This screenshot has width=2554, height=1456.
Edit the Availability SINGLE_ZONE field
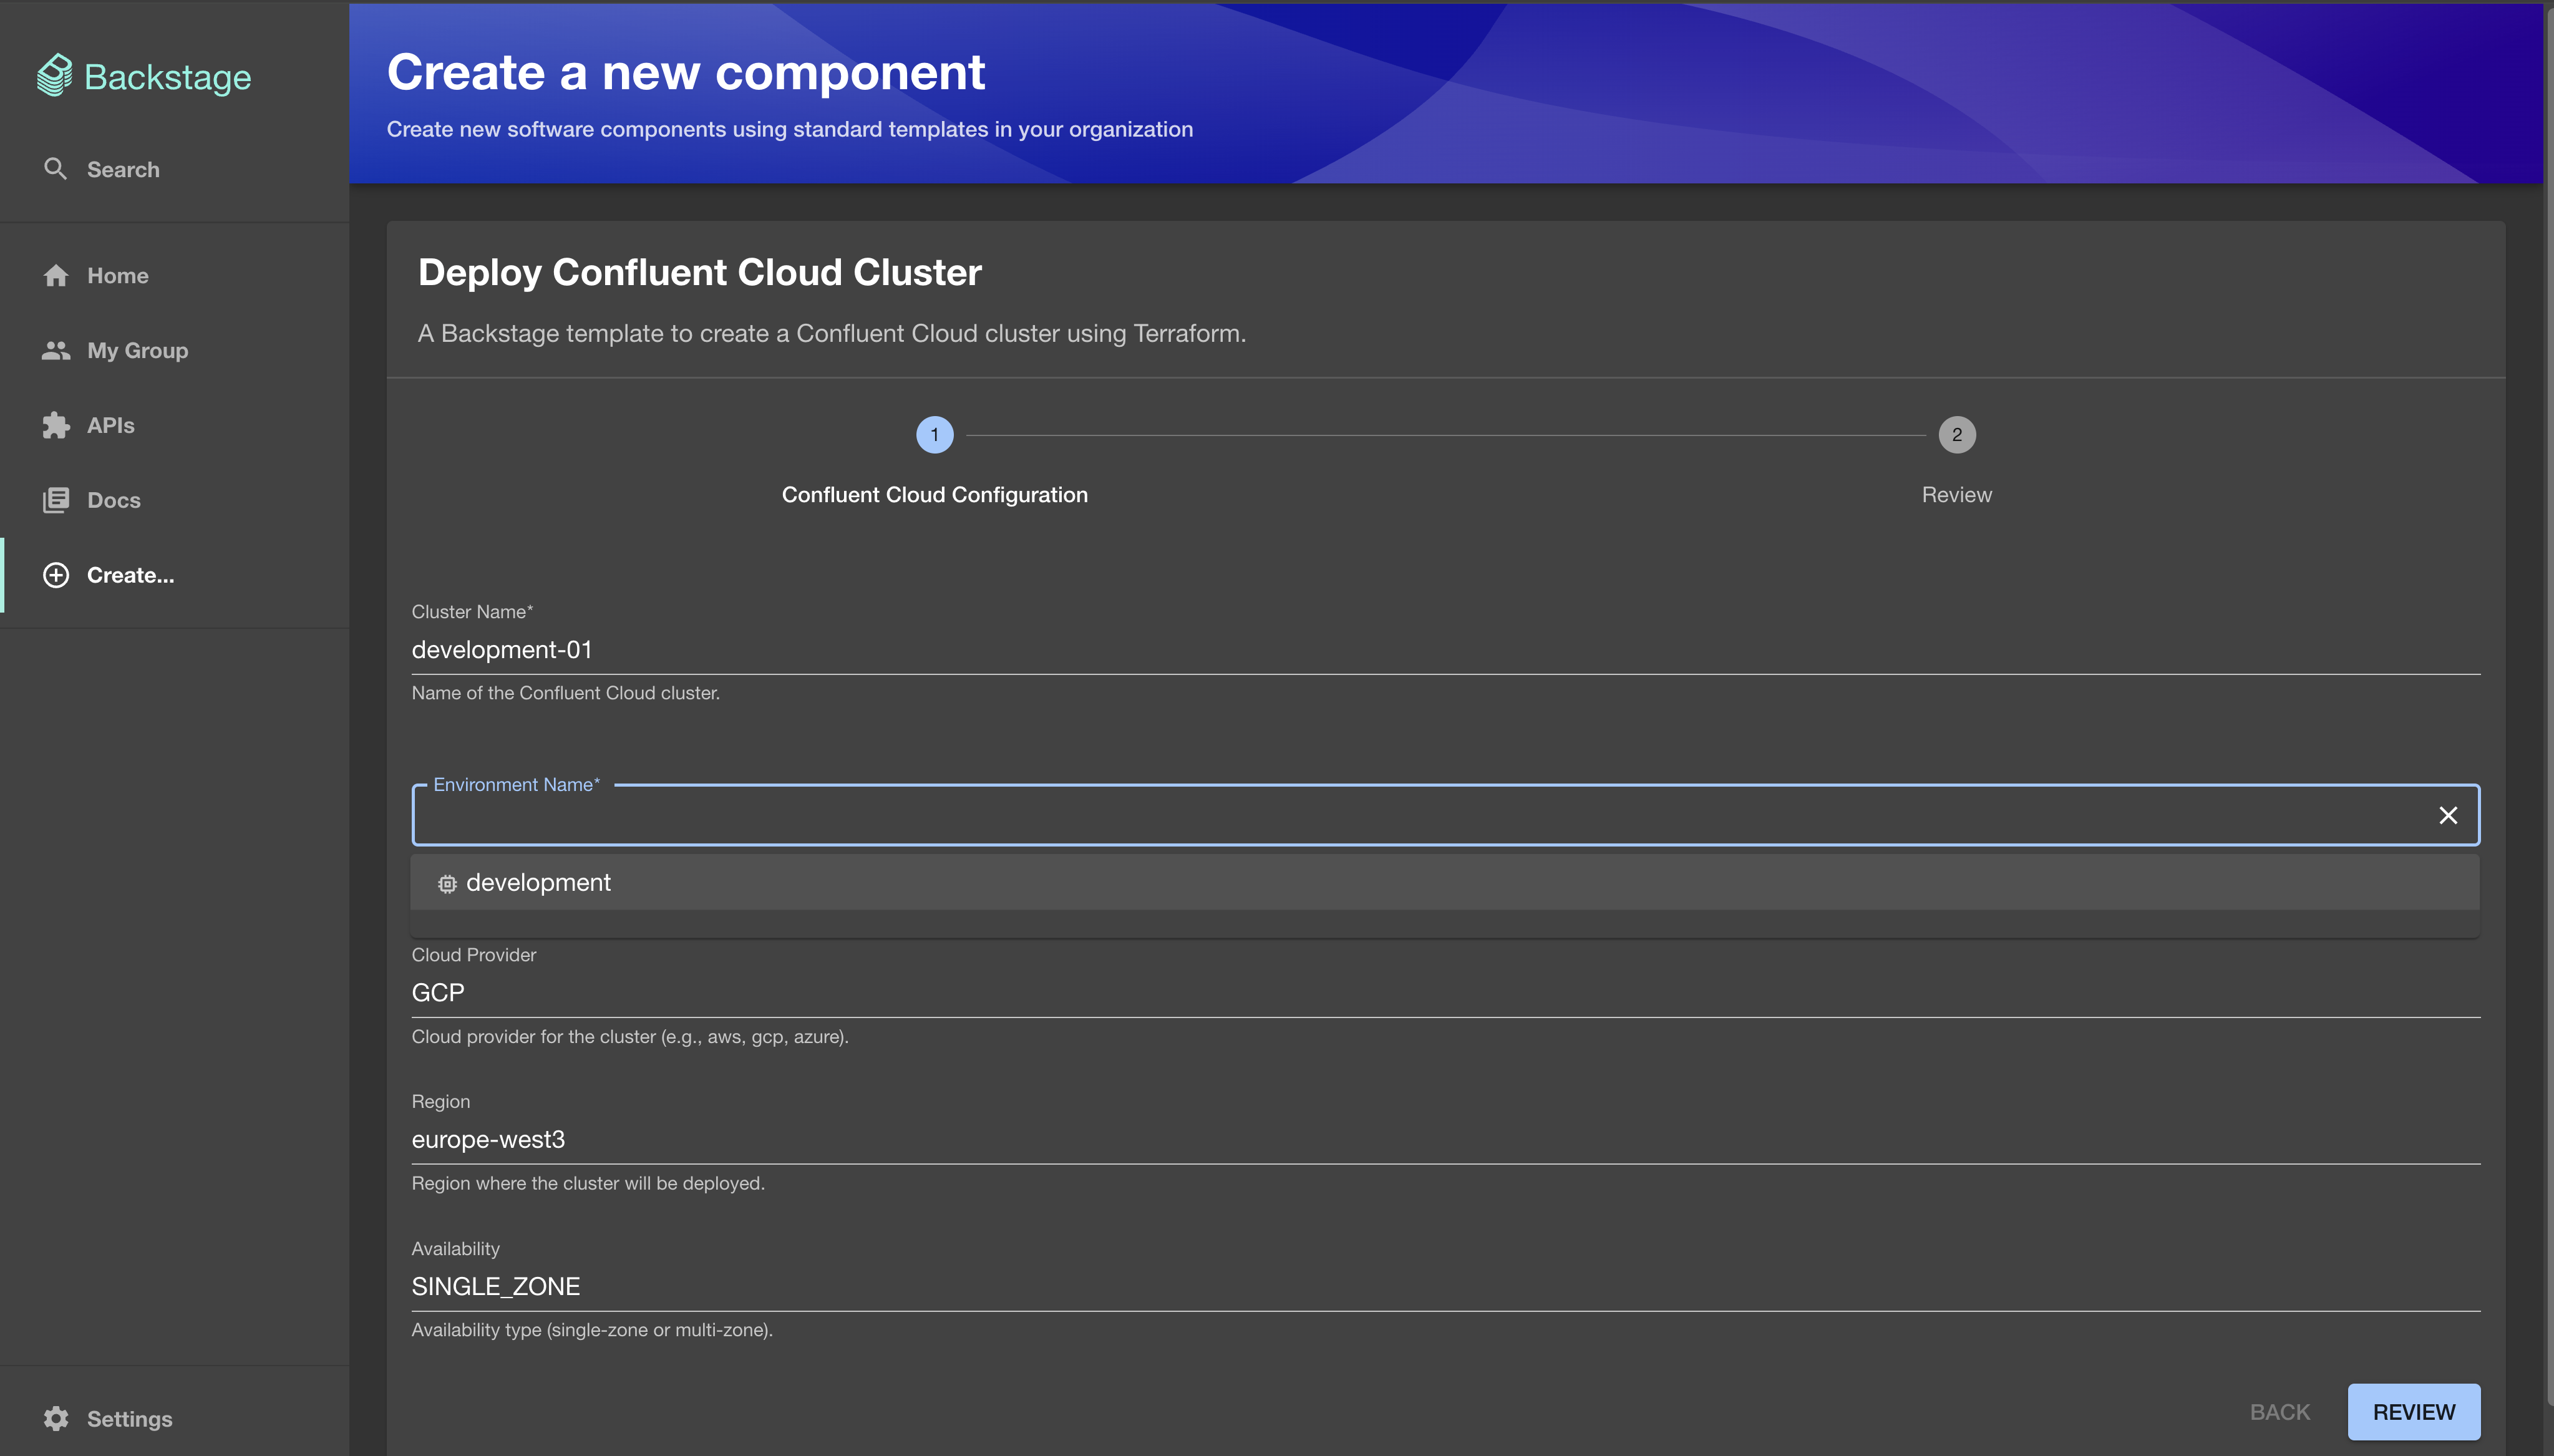[1445, 1287]
